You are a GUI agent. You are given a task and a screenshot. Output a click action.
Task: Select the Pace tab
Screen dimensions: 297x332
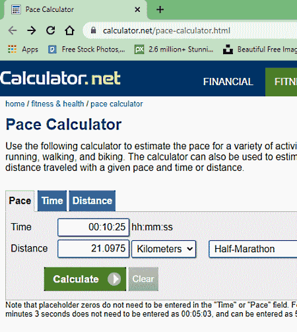(20, 201)
